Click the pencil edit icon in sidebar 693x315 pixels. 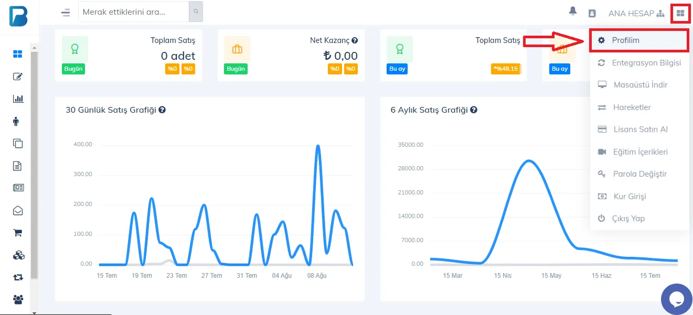click(18, 77)
